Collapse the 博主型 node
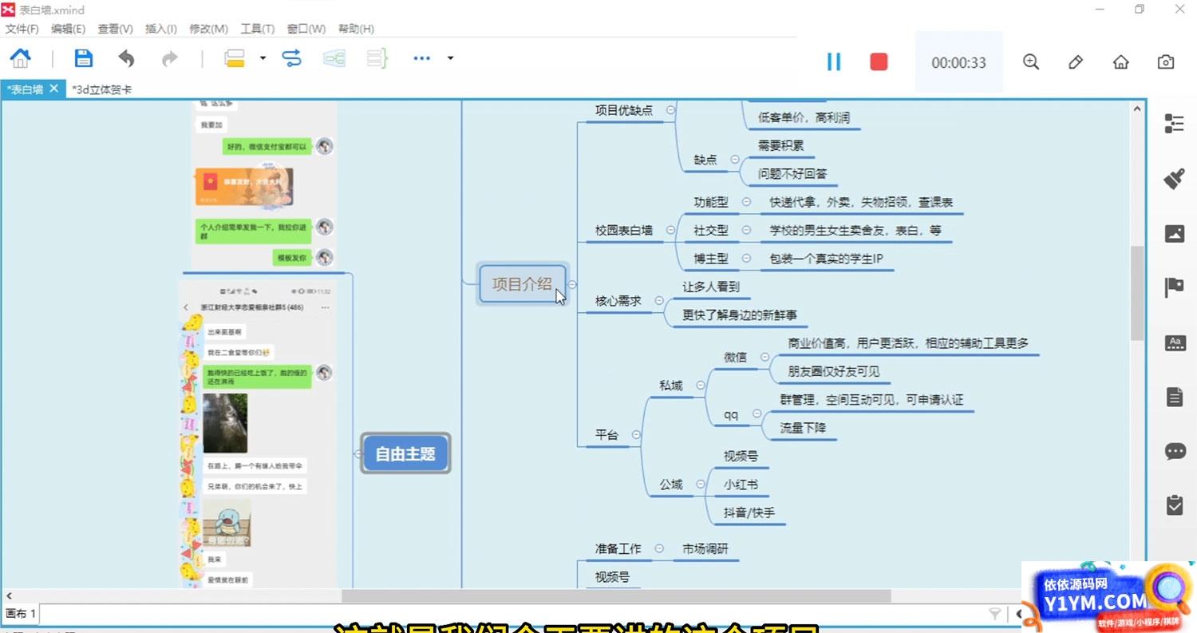Screen dimensions: 1197x633 click(x=746, y=259)
